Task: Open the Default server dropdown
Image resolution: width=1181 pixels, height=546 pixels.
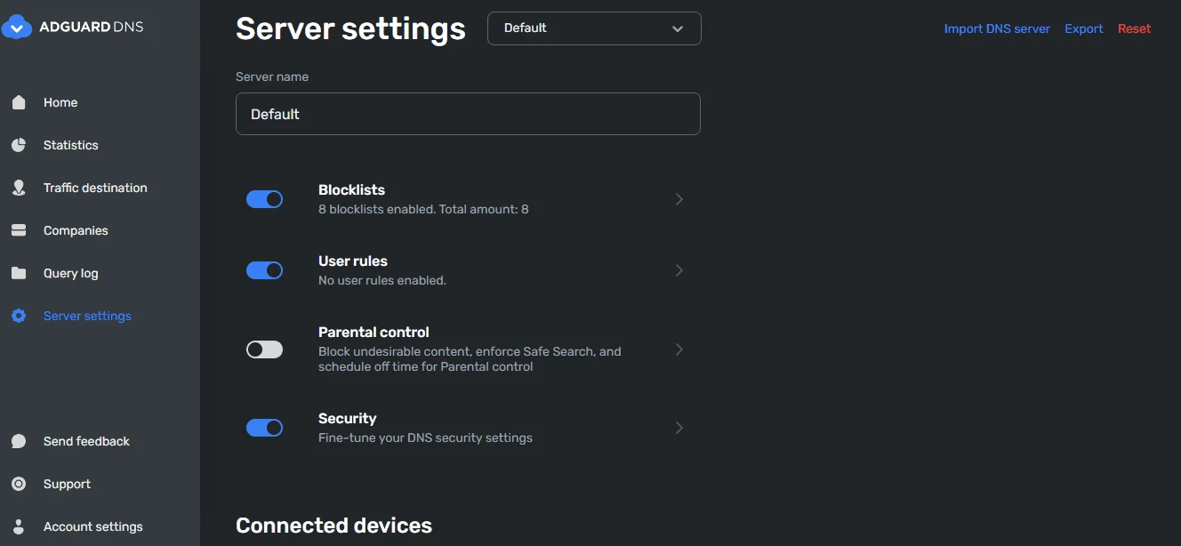Action: [x=594, y=28]
